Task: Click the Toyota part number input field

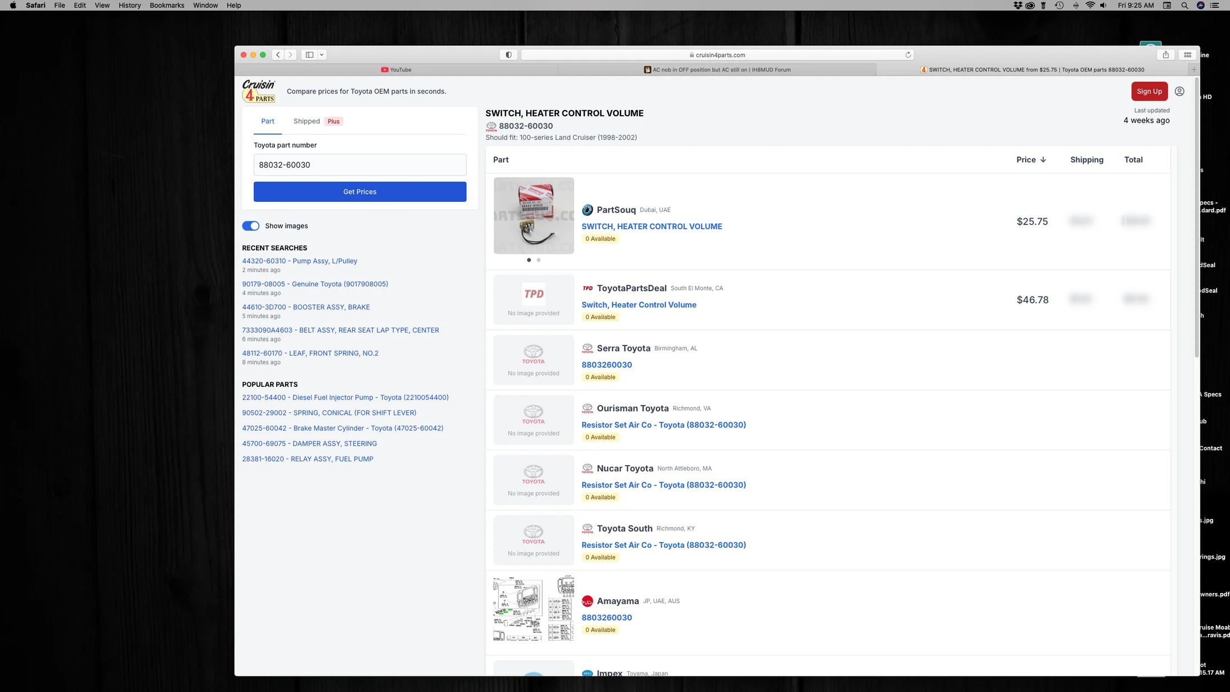Action: pos(359,165)
